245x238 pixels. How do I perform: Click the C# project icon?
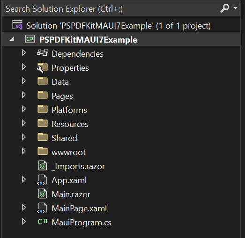tap(30, 39)
